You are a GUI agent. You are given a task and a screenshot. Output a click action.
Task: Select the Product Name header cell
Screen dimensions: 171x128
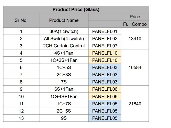pos(64,20)
